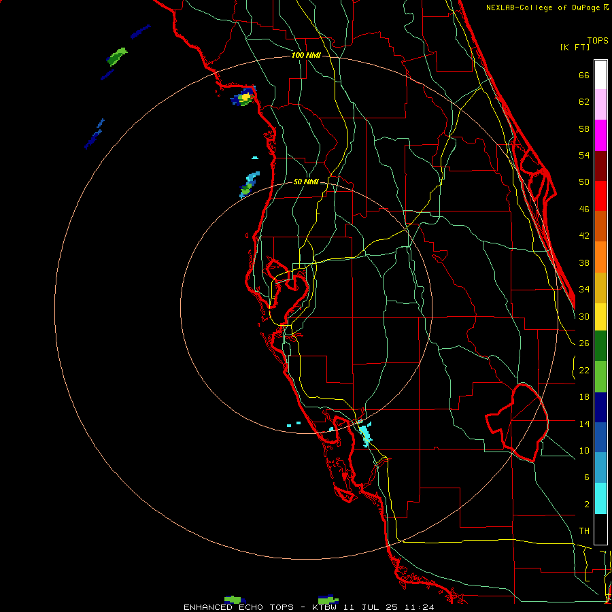This screenshot has height=612, width=612.
Task: Select the bright orange legend swatch
Action: click(x=600, y=257)
